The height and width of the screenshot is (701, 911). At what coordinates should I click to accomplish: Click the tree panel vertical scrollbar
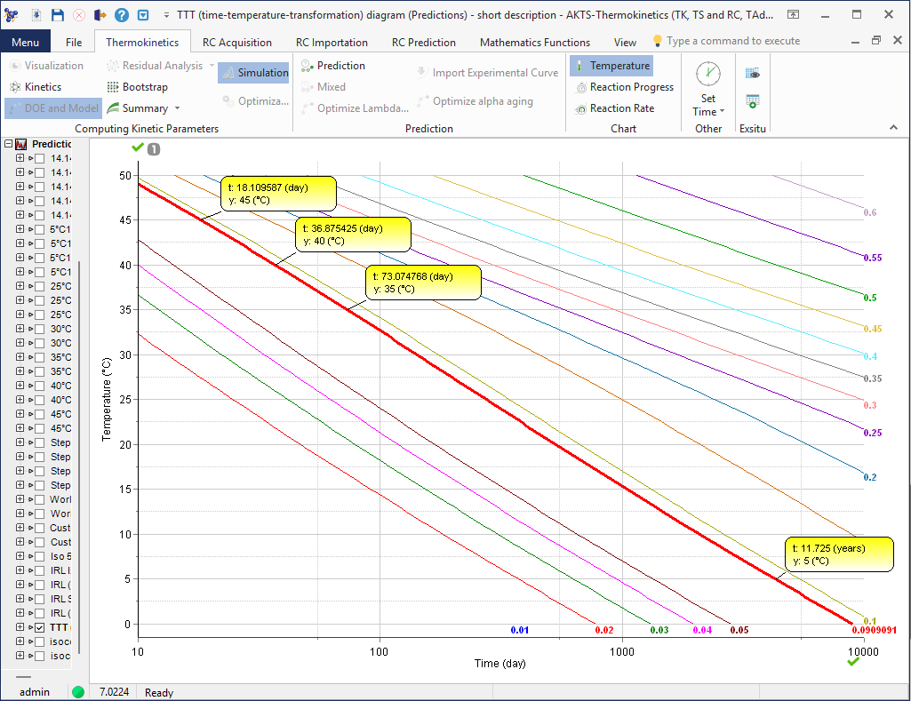tap(79, 457)
